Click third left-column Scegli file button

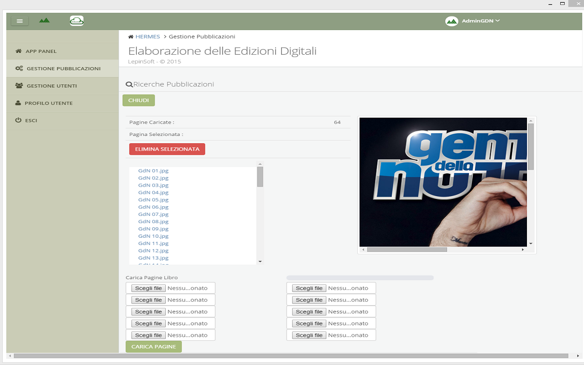(149, 312)
